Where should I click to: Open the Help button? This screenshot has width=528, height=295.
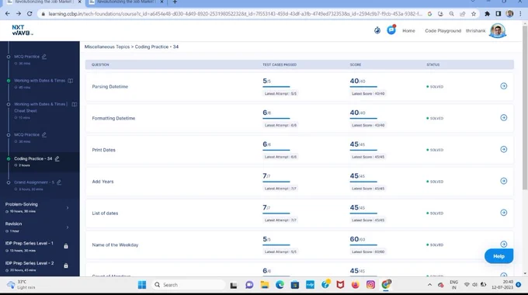tap(498, 256)
